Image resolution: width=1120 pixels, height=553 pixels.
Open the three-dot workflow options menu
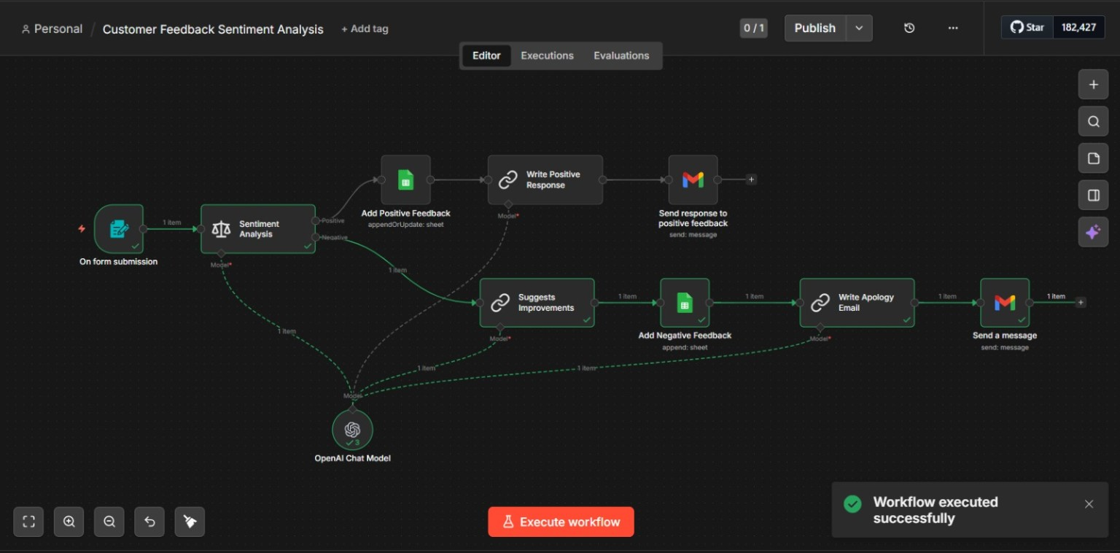coord(953,28)
